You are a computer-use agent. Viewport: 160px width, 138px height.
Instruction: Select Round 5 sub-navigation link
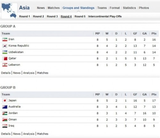coord(80,16)
